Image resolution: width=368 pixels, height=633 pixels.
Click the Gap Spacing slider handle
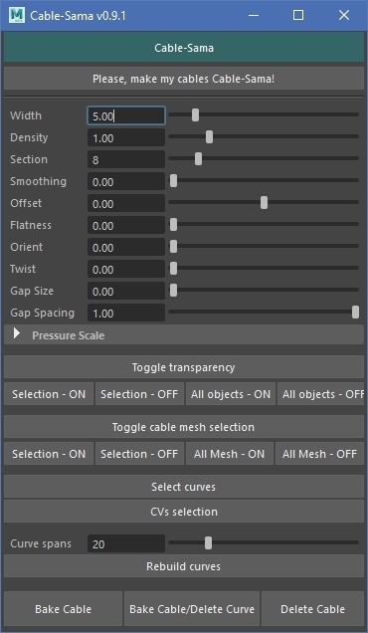(355, 313)
